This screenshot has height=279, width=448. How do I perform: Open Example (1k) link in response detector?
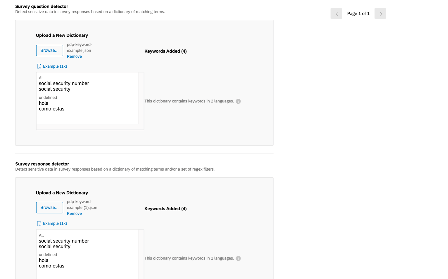(55, 223)
